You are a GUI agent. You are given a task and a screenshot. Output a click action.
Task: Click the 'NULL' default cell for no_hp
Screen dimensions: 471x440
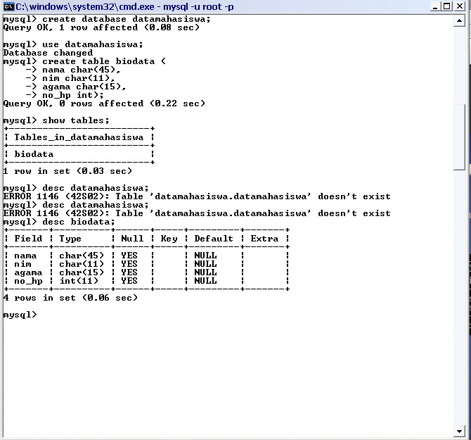(205, 281)
